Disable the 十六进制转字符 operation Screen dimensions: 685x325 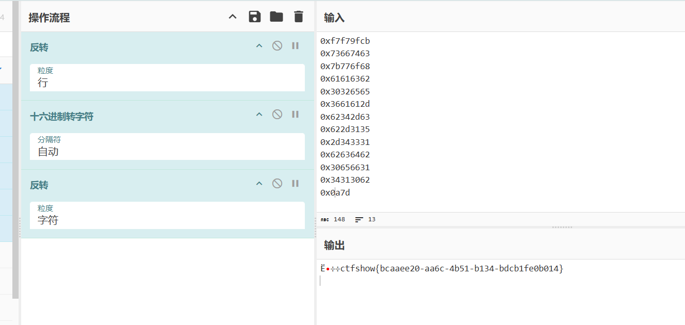277,115
